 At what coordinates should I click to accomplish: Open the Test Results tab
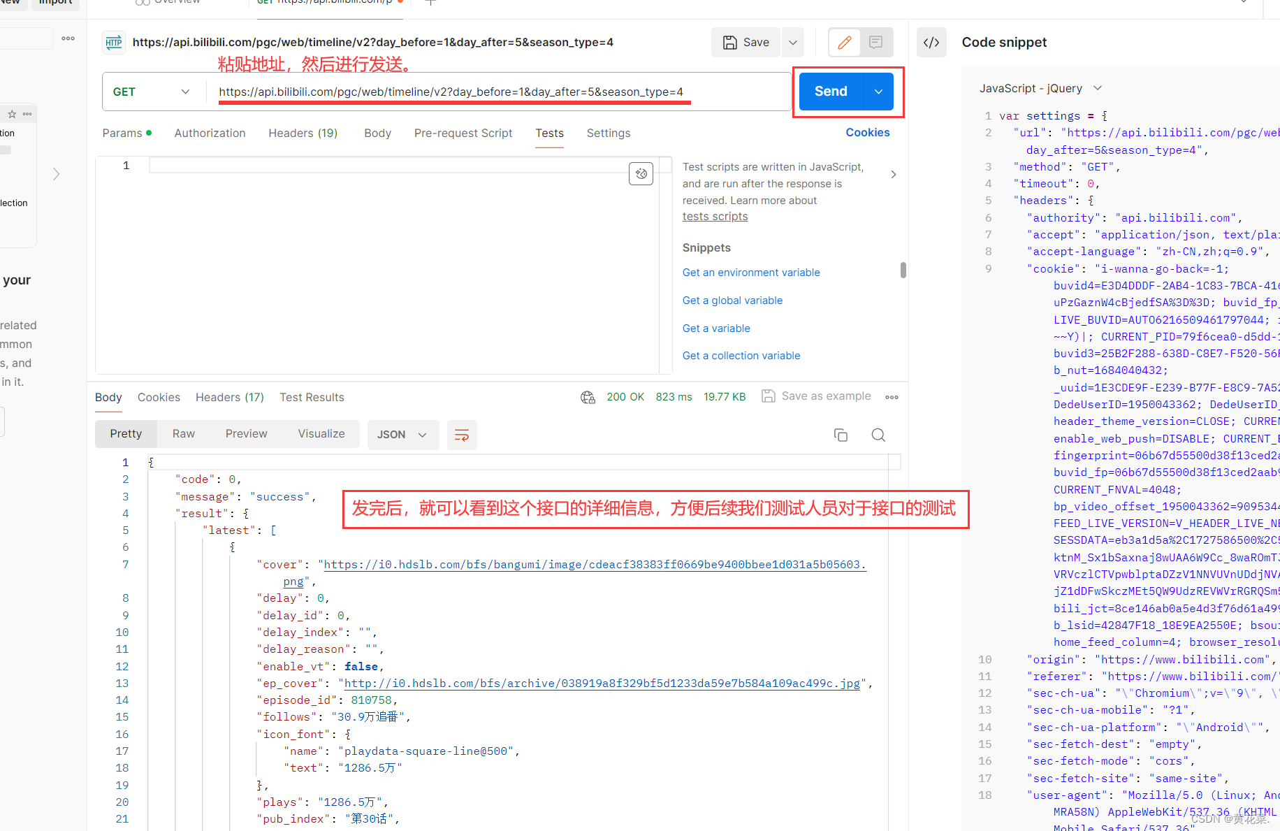[312, 397]
